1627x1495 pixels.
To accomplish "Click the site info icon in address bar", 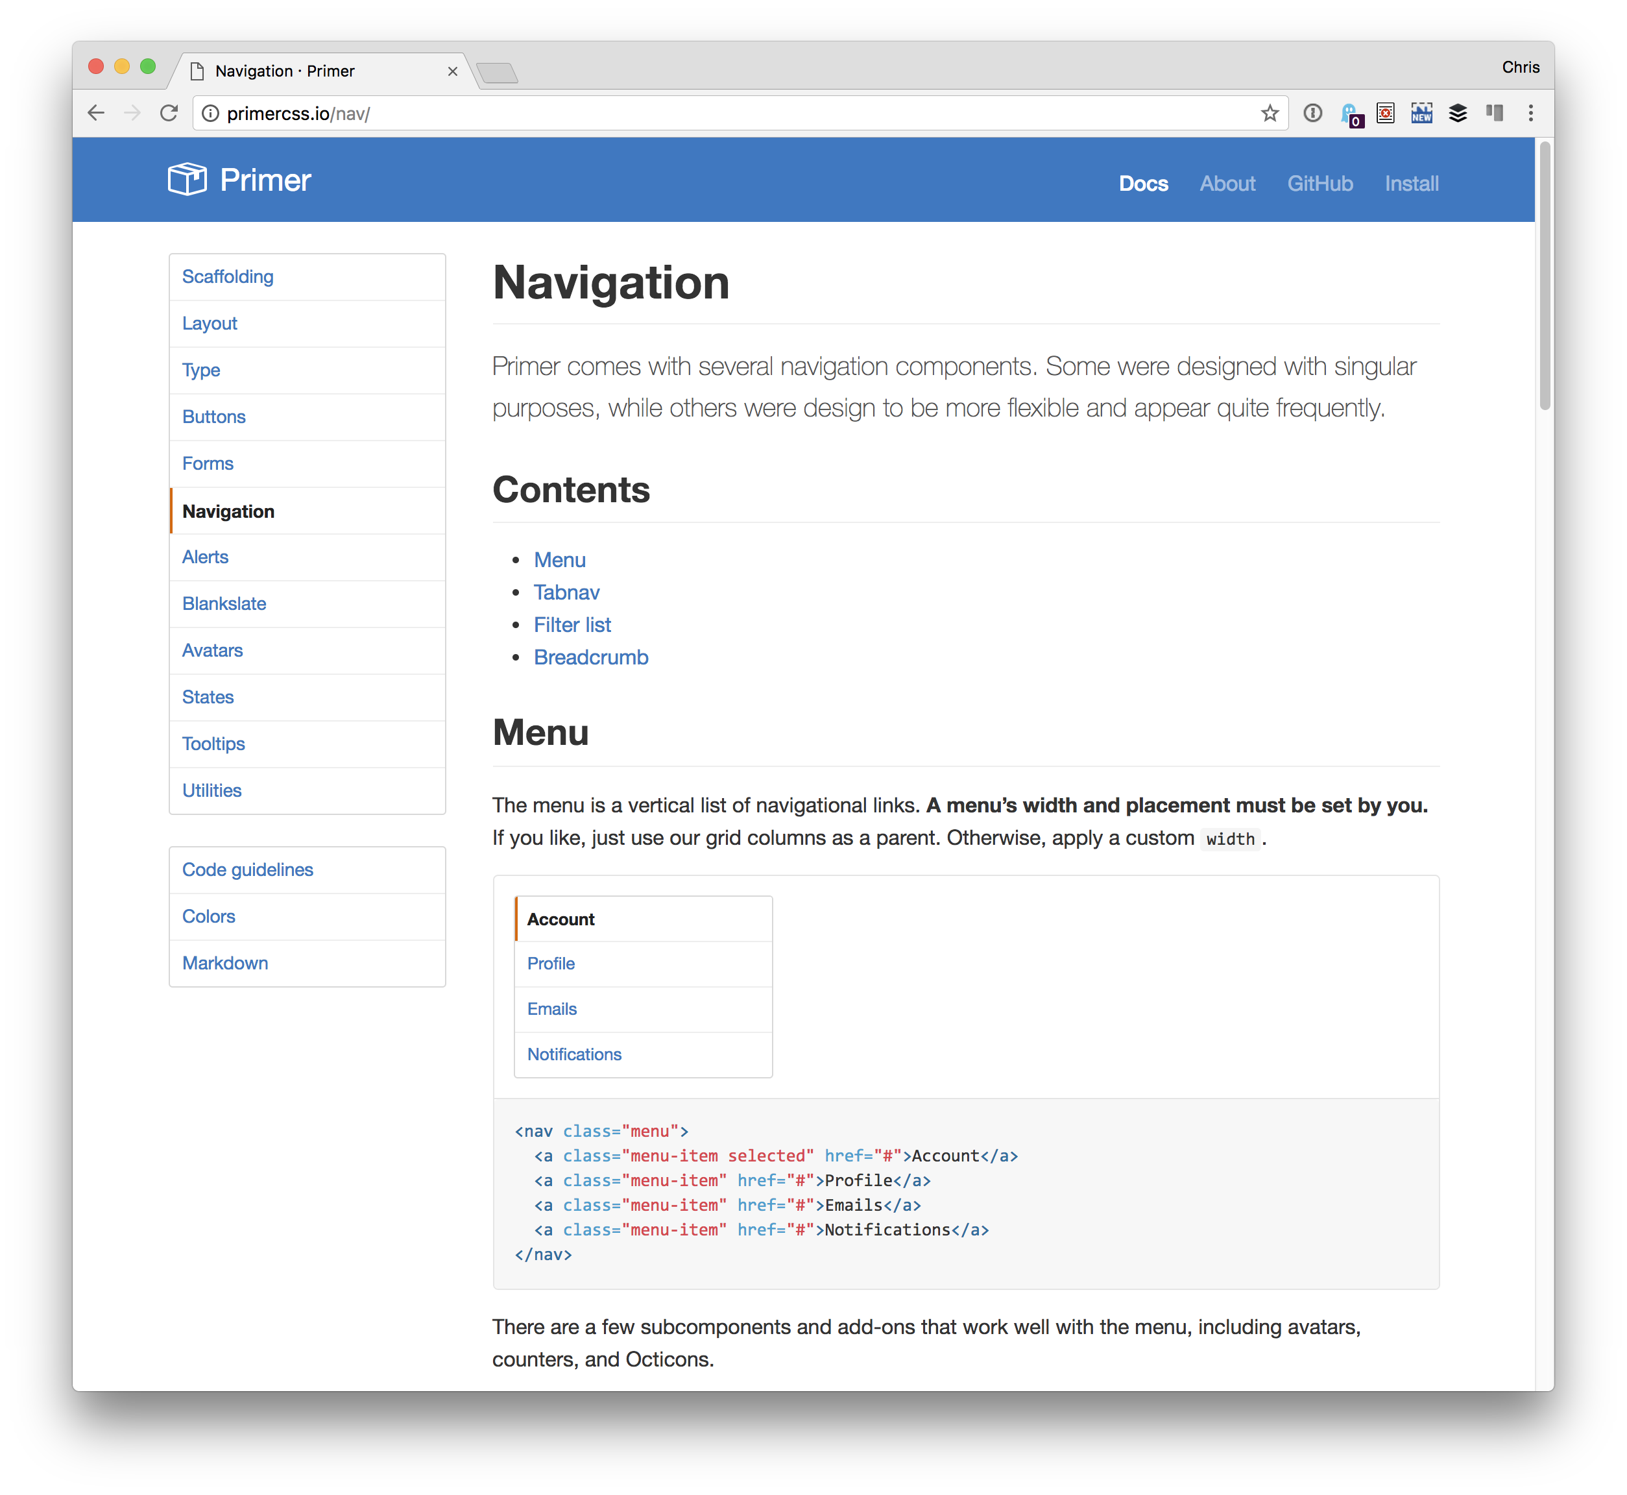I will [210, 114].
